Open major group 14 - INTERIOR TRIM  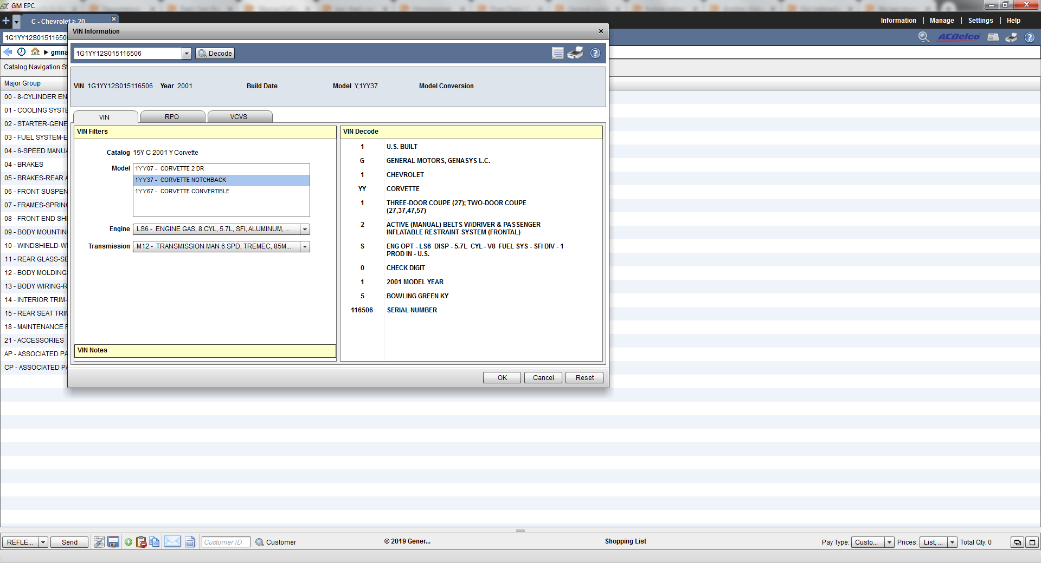click(34, 300)
